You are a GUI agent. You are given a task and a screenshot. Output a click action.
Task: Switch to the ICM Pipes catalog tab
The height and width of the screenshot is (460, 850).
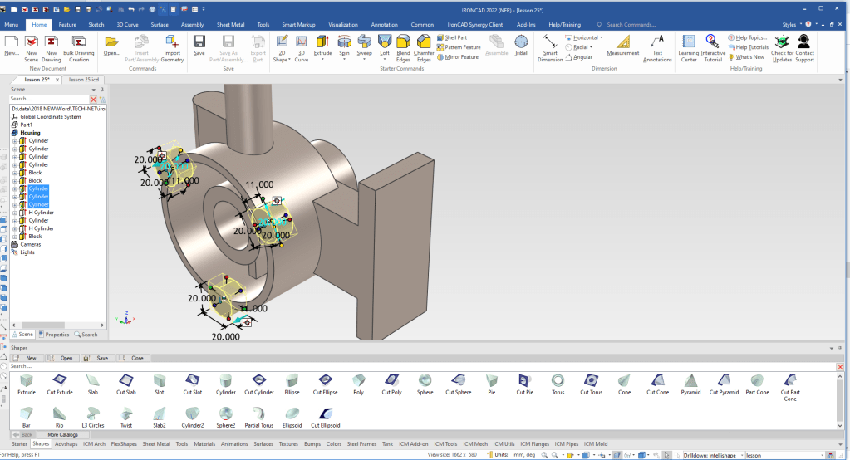click(567, 444)
